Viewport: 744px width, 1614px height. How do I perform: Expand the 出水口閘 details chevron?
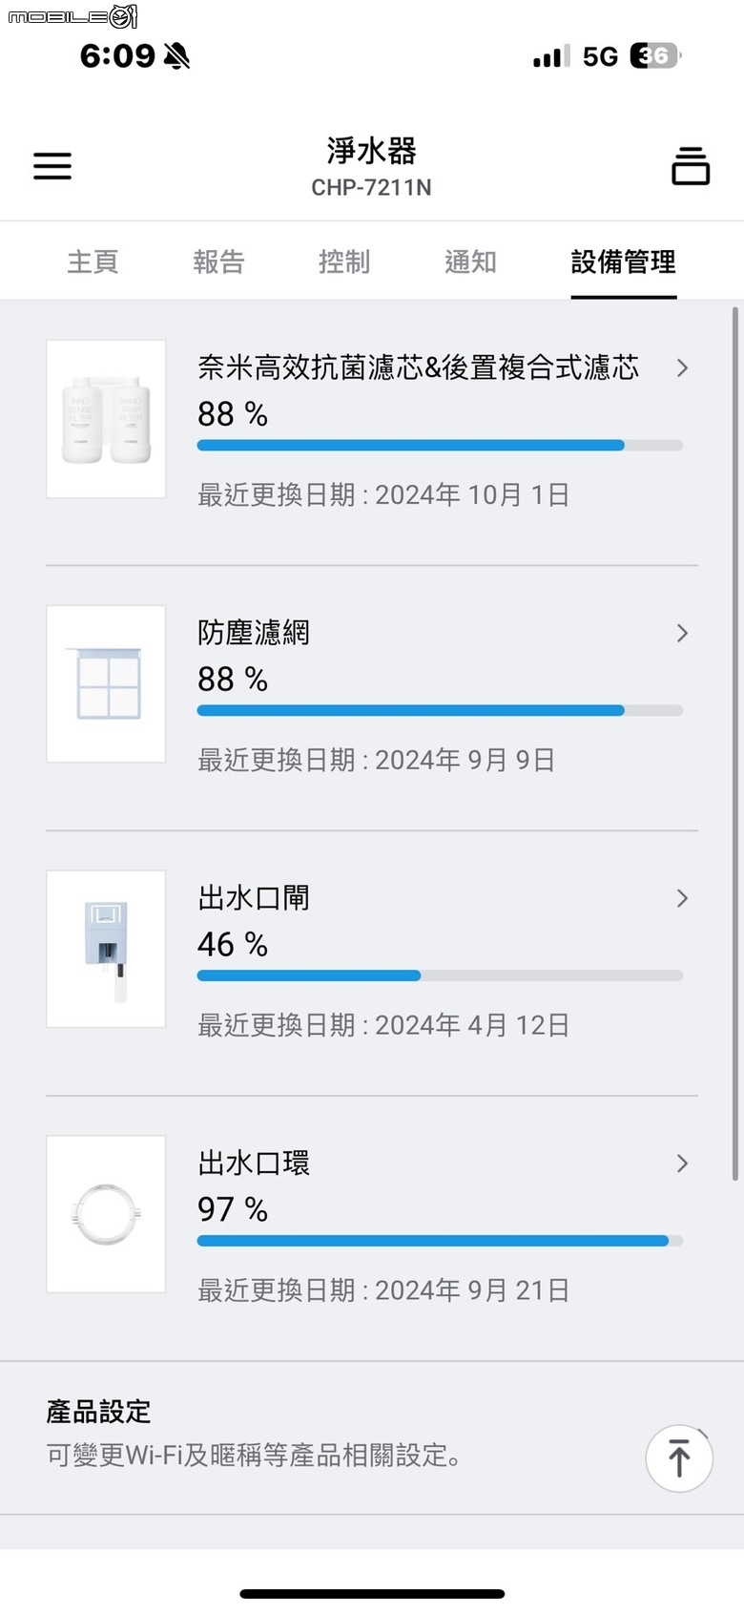tap(682, 898)
